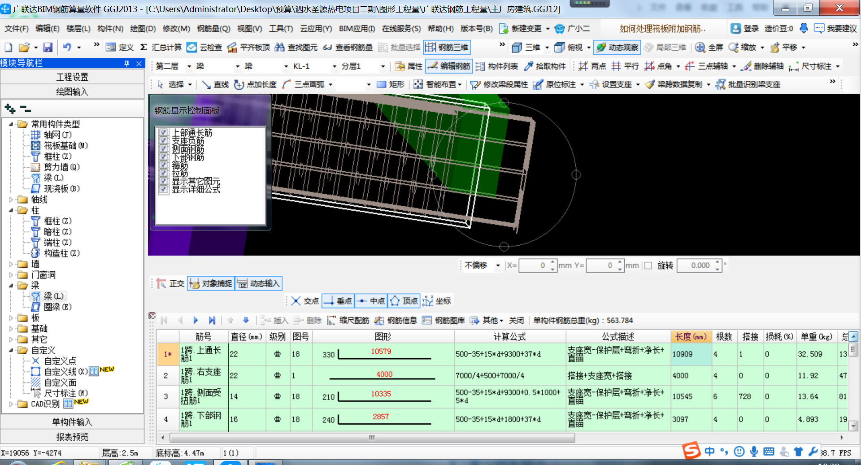This screenshot has width=861, height=465.
Task: Open 报表预览 report preview
Action: pos(72,437)
